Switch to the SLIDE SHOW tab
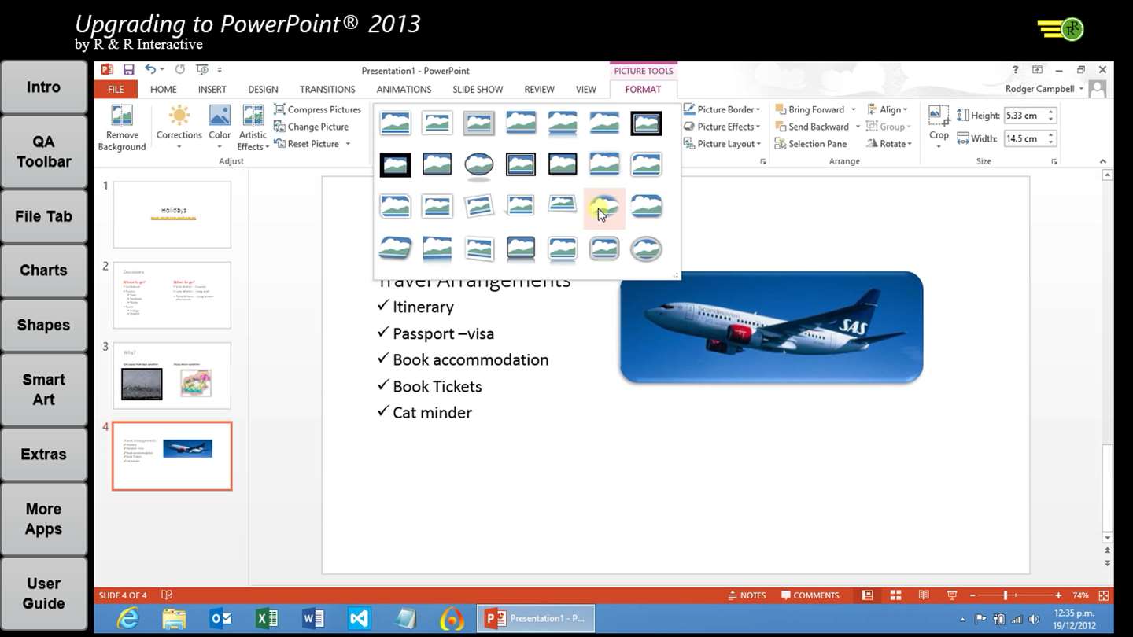 478,89
